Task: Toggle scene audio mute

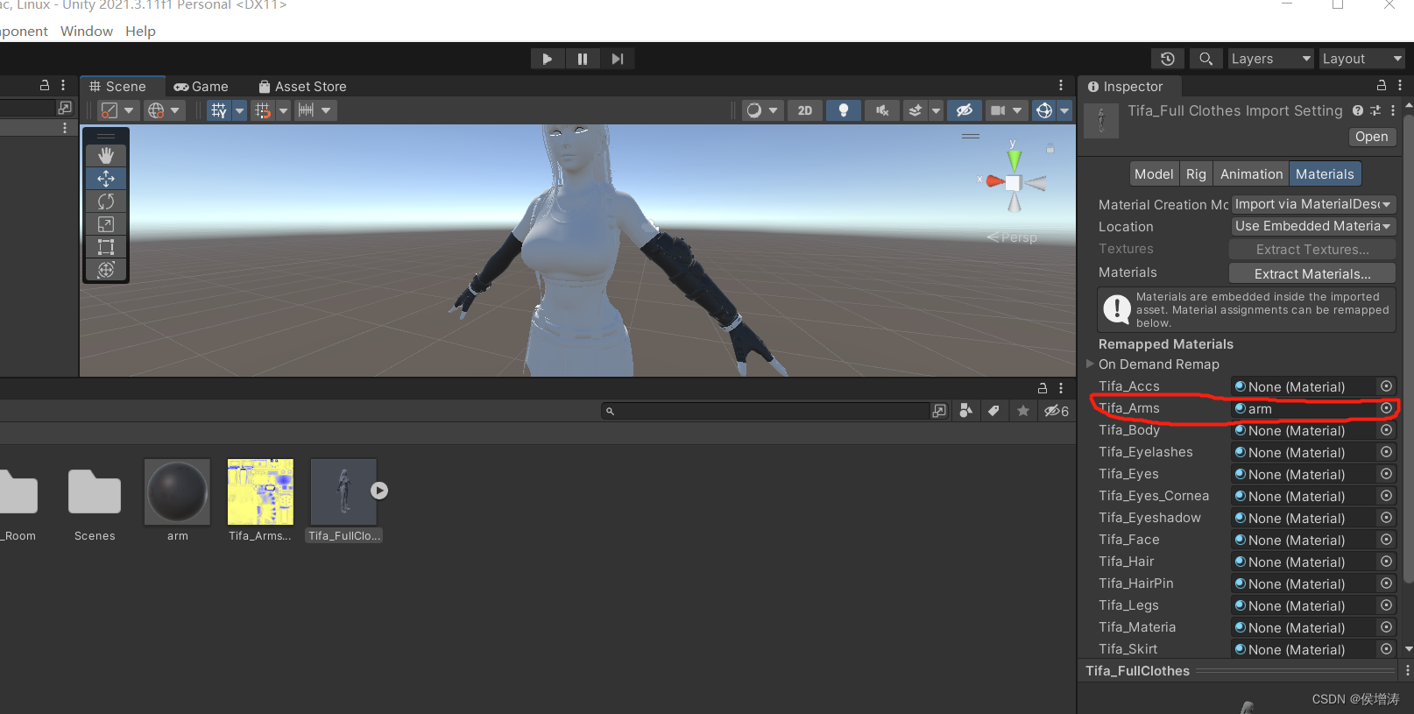Action: 882,110
